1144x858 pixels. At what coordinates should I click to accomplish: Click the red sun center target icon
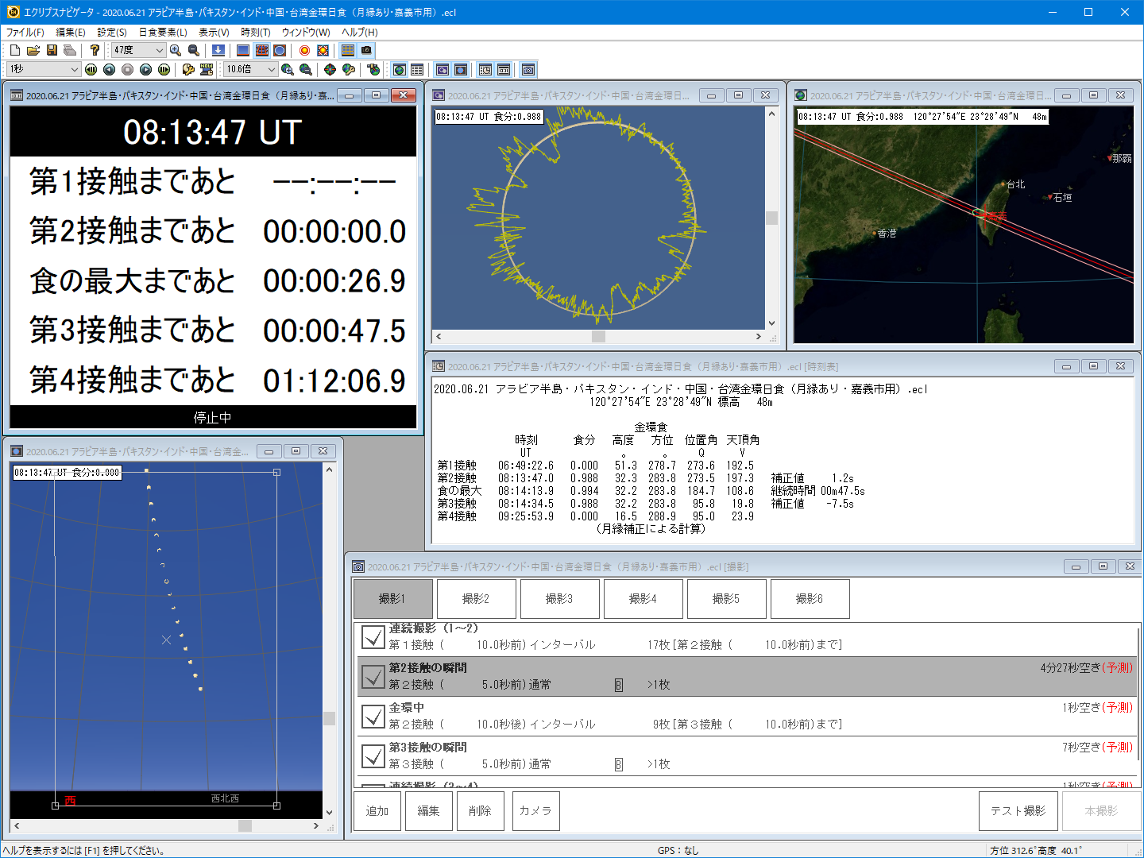[x=304, y=50]
